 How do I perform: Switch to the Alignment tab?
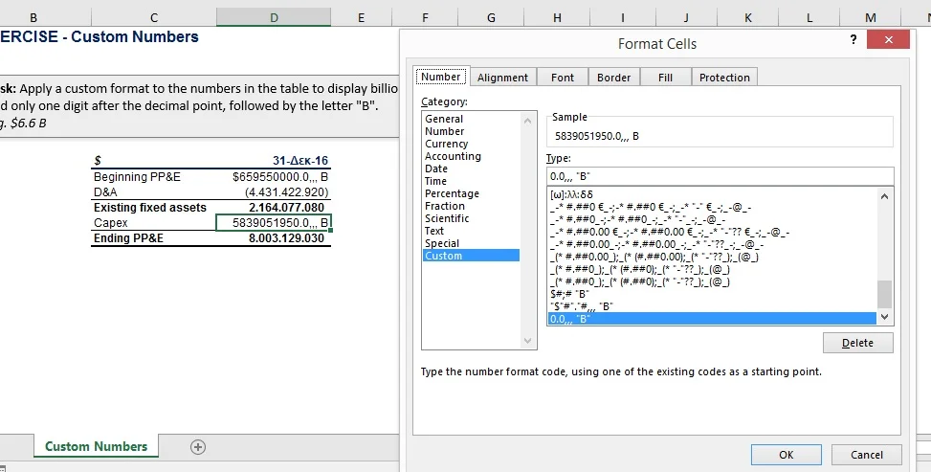click(502, 78)
